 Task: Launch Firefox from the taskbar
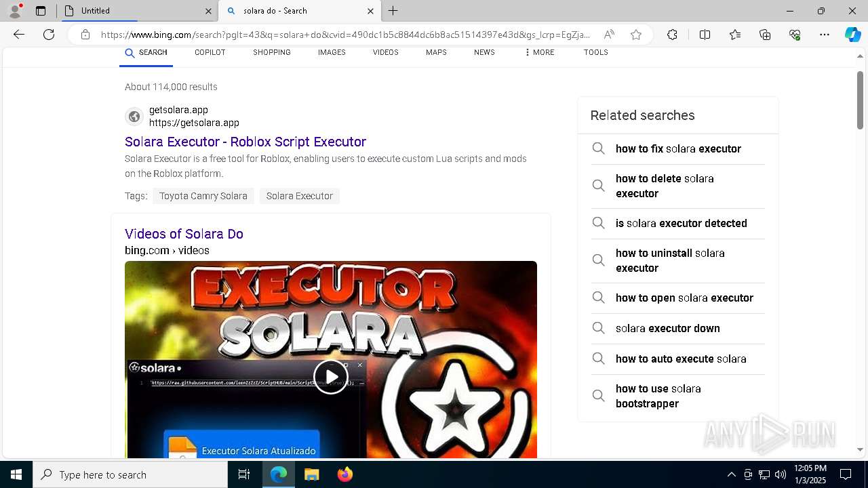point(344,474)
